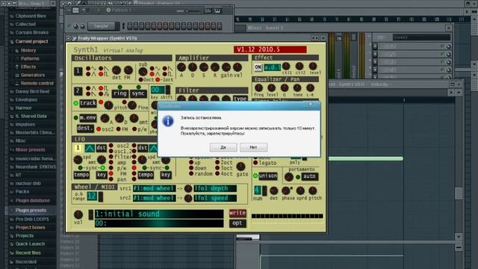Select oscillator 2 number button

coord(78,91)
